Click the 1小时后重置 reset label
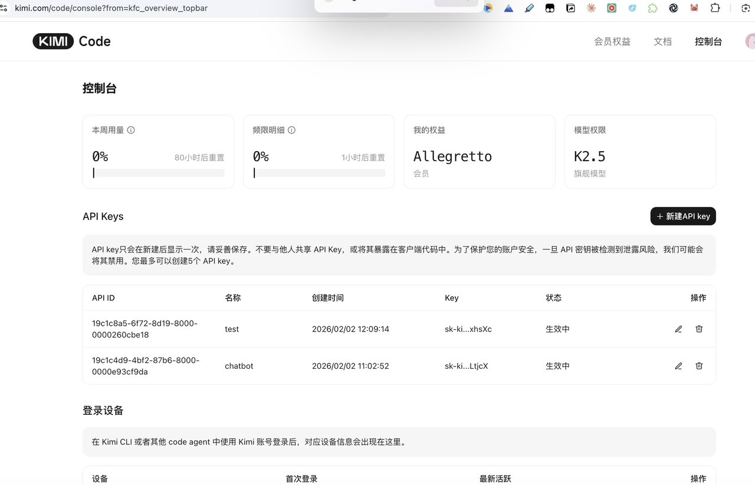This screenshot has height=485, width=755. [363, 158]
